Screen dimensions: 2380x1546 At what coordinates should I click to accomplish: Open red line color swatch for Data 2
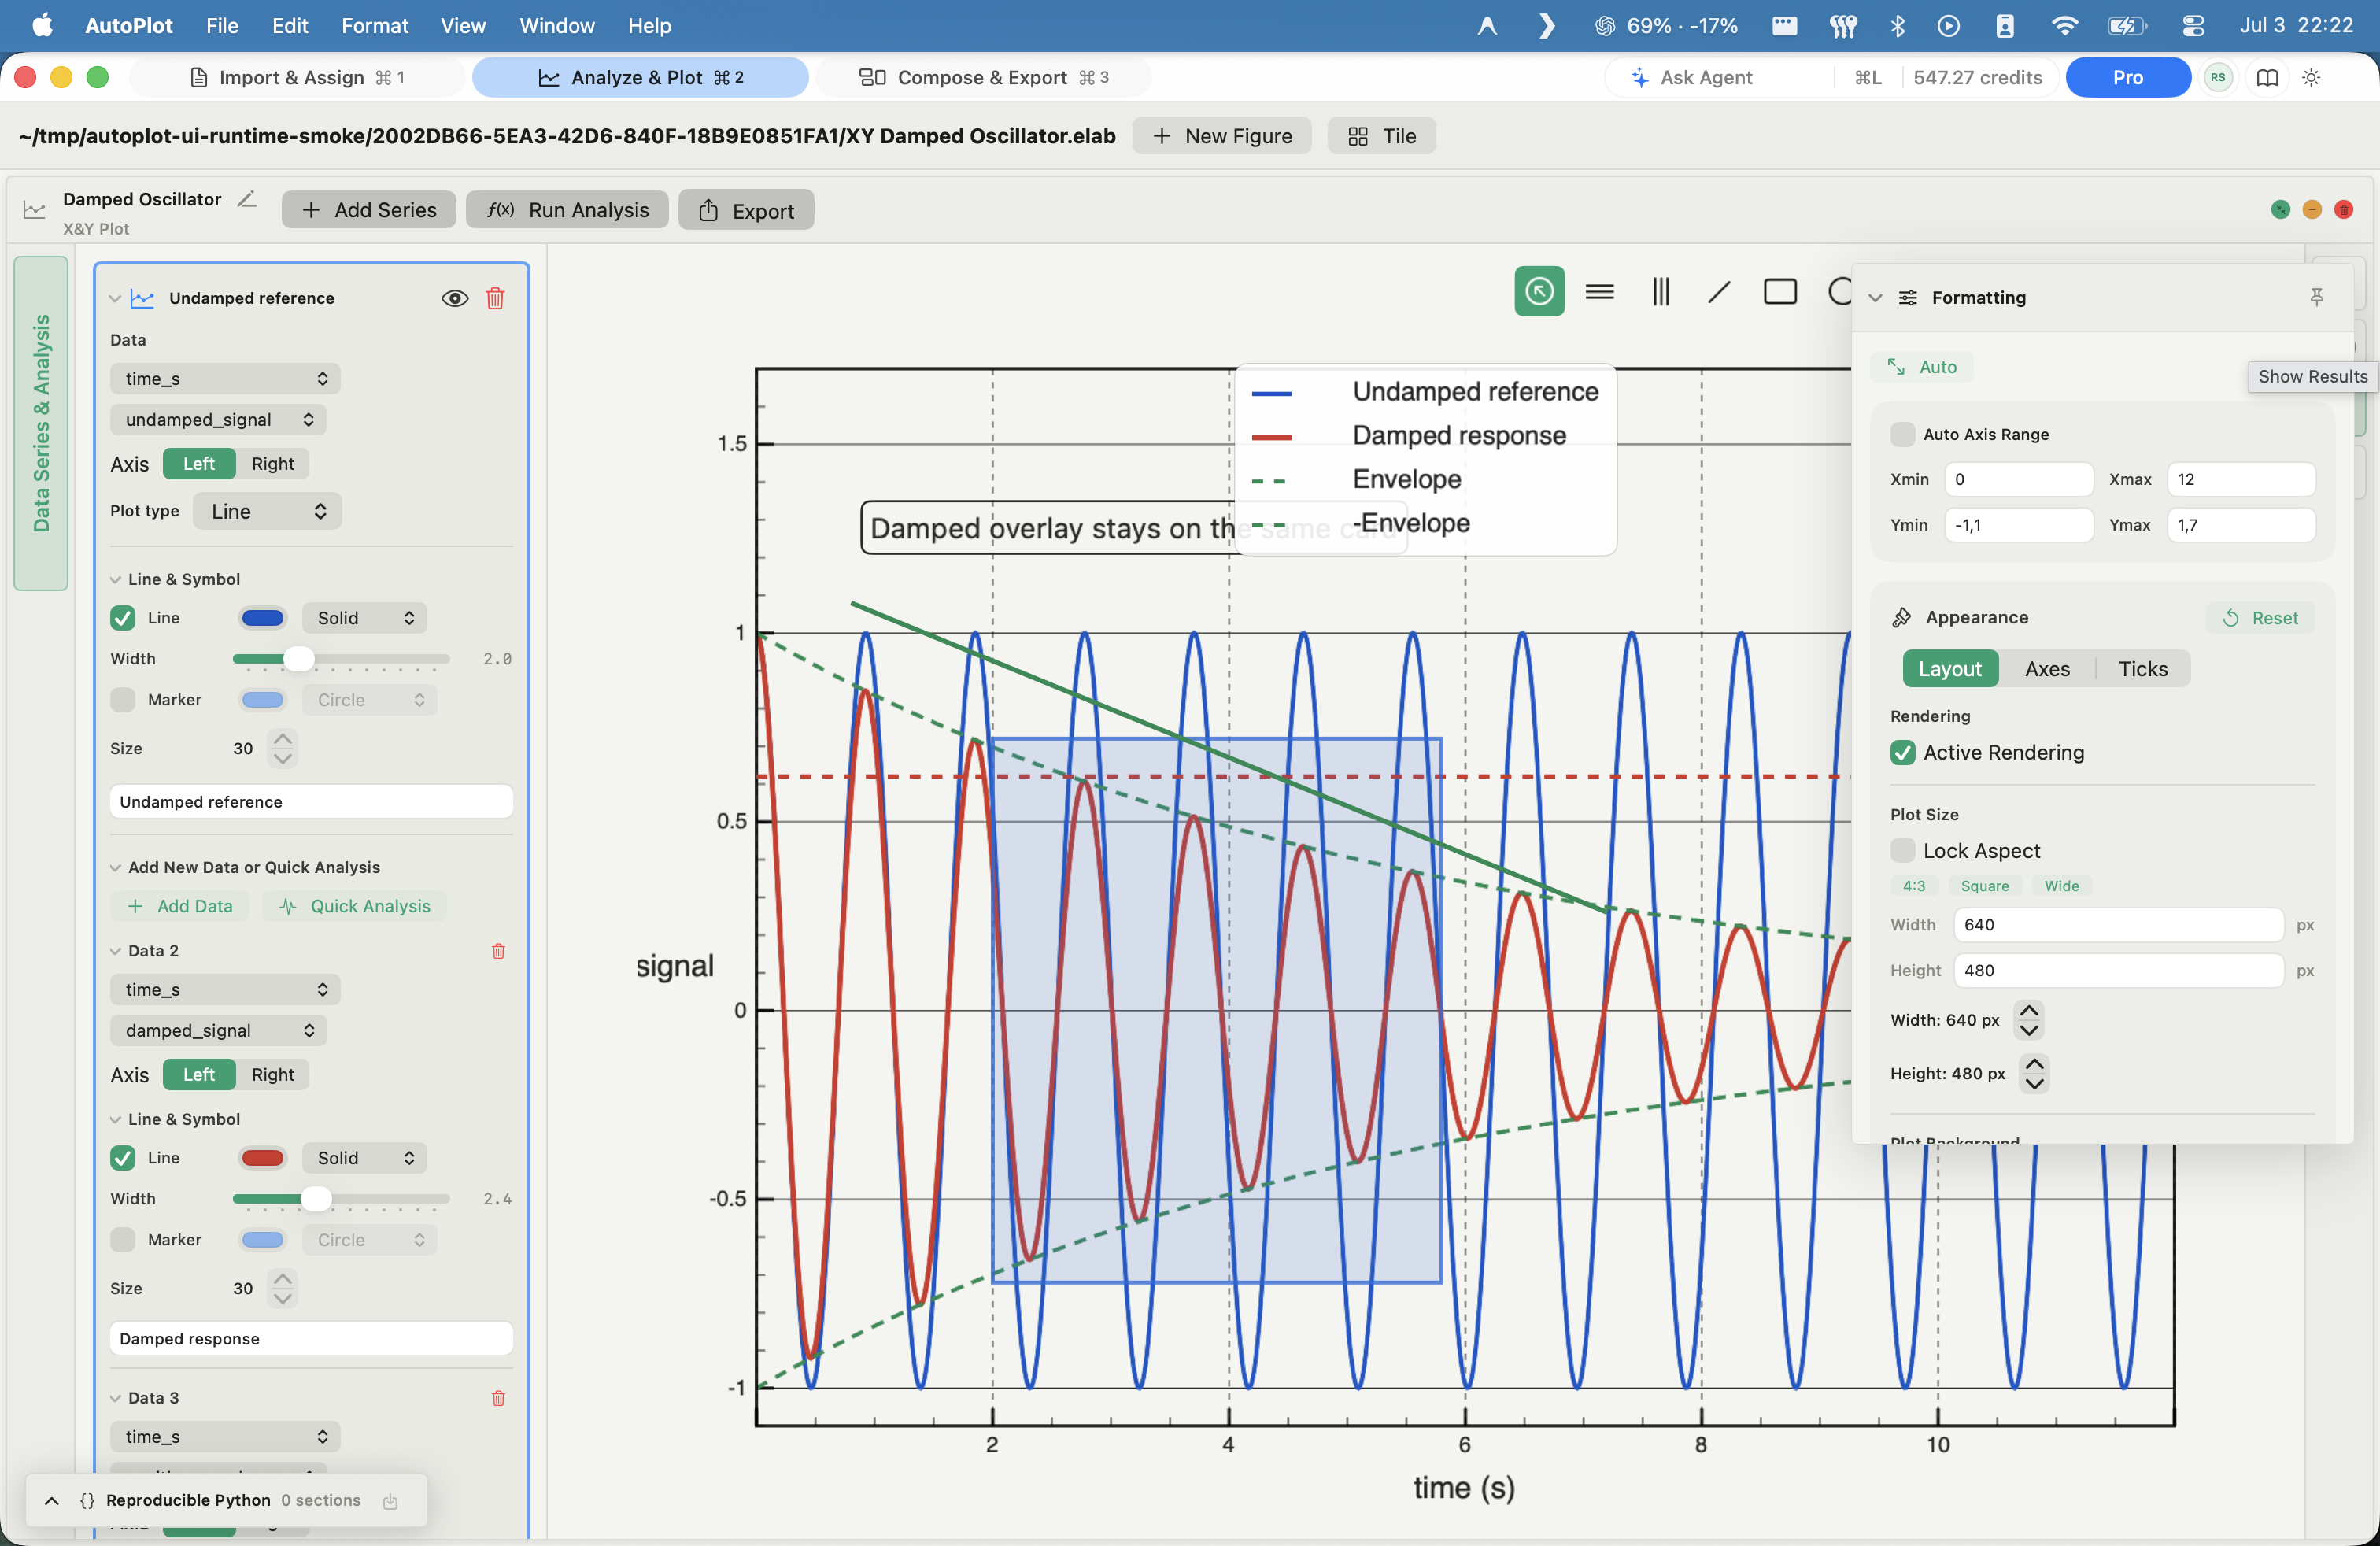click(262, 1157)
